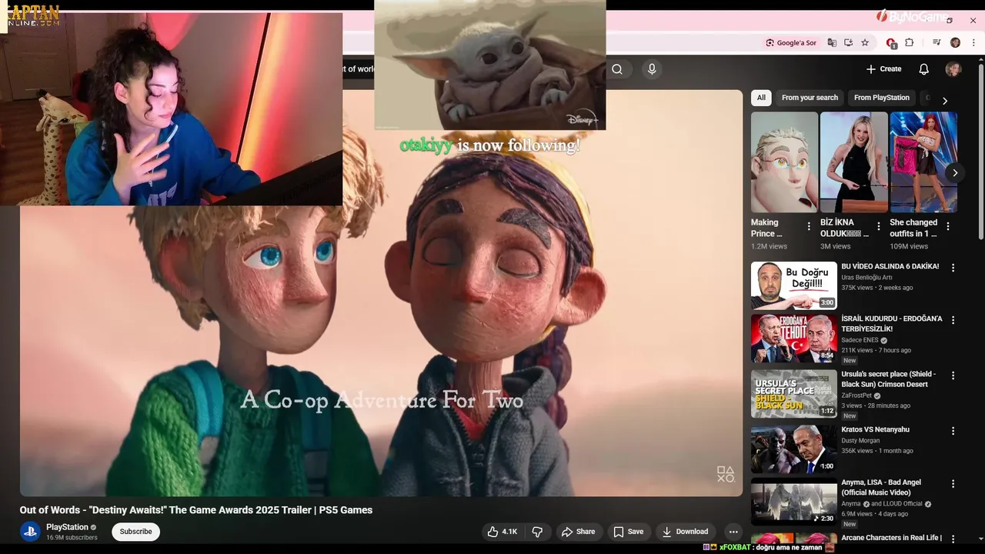Select the From PlayStation chip
985x554 pixels.
(x=882, y=98)
